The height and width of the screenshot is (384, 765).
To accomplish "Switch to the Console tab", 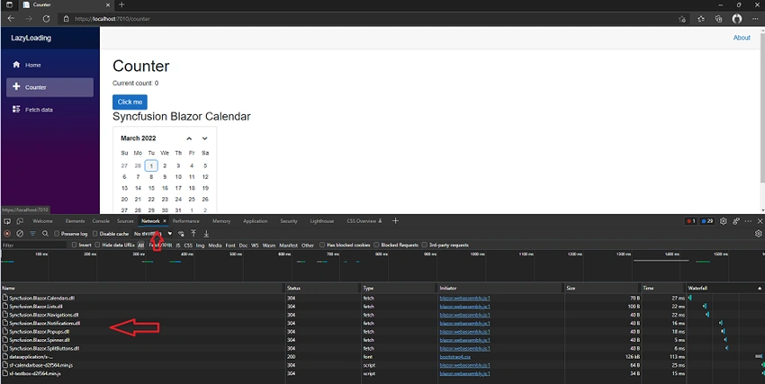I will click(101, 221).
